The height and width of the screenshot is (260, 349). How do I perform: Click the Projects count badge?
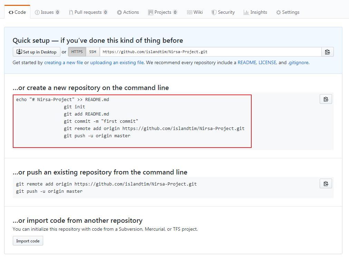coord(175,12)
